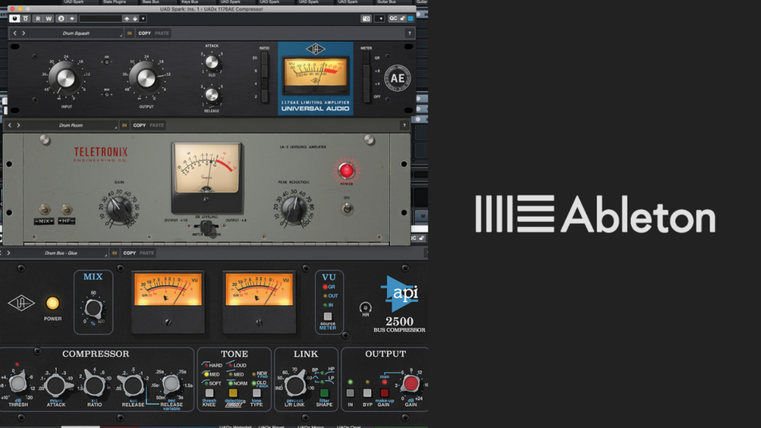Set 1176AE meter to +8
Viewport: 761px width, 428px height.
coord(366,71)
